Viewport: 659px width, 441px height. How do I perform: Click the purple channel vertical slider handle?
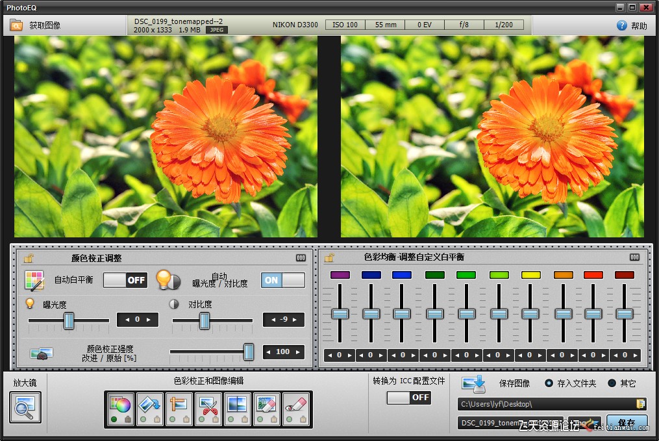pyautogui.click(x=340, y=314)
